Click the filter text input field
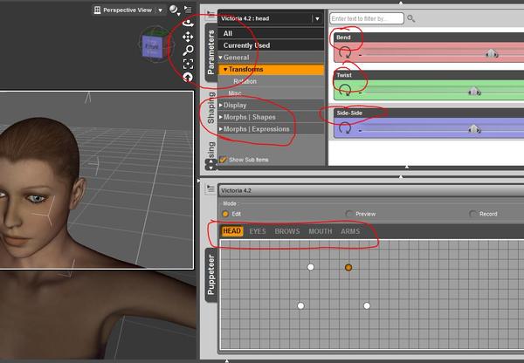Viewport: 524px width, 363px height. point(367,18)
